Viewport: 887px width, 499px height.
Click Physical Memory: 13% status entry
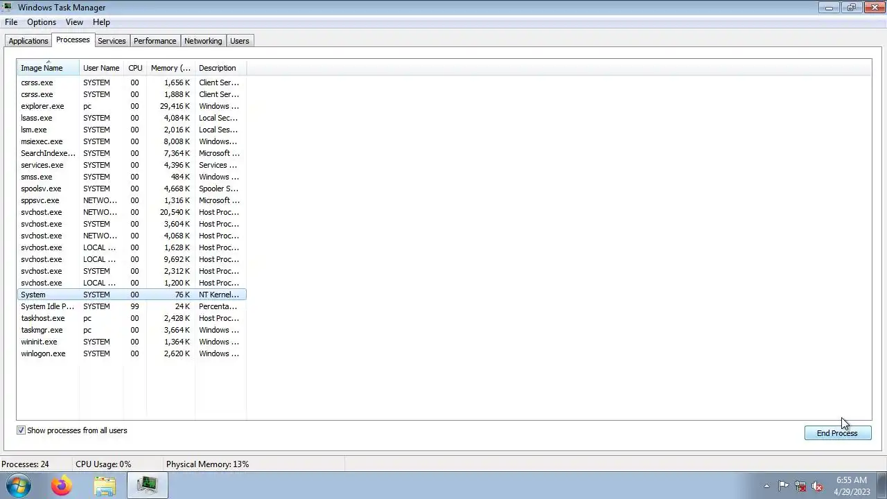click(207, 464)
